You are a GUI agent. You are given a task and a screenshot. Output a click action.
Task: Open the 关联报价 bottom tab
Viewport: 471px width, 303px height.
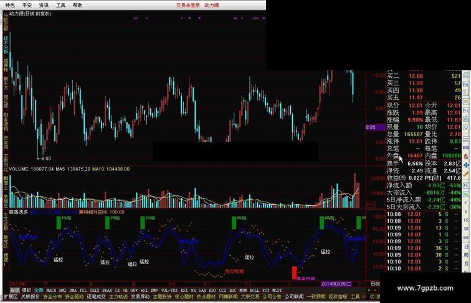click(x=31, y=296)
